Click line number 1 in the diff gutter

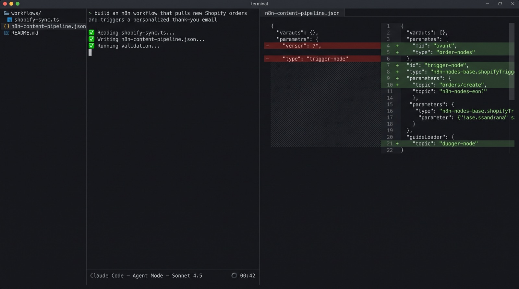click(388, 26)
